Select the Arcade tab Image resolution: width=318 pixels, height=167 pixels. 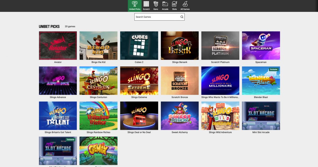165,6
